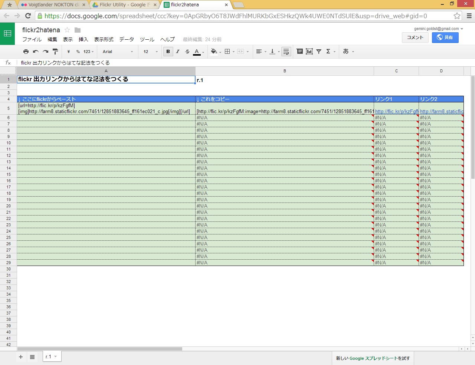Open the gemini.goldst account menu
Image resolution: width=475 pixels, height=365 pixels.
[x=439, y=29]
